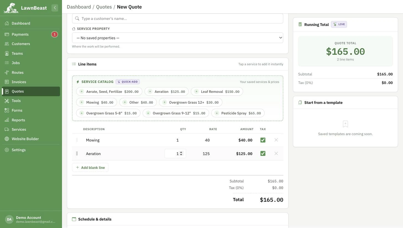Screen dimensions: 403x228
Task: Click drag handle of Aeration line
Action: pyautogui.click(x=77, y=154)
